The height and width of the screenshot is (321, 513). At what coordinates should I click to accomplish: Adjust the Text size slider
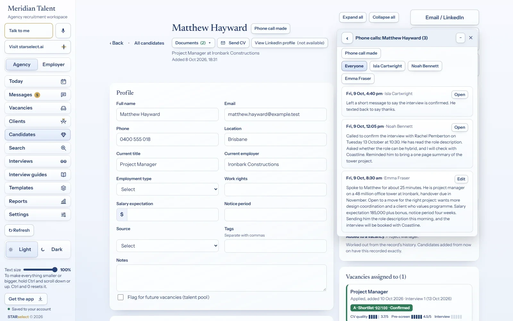(x=40, y=270)
